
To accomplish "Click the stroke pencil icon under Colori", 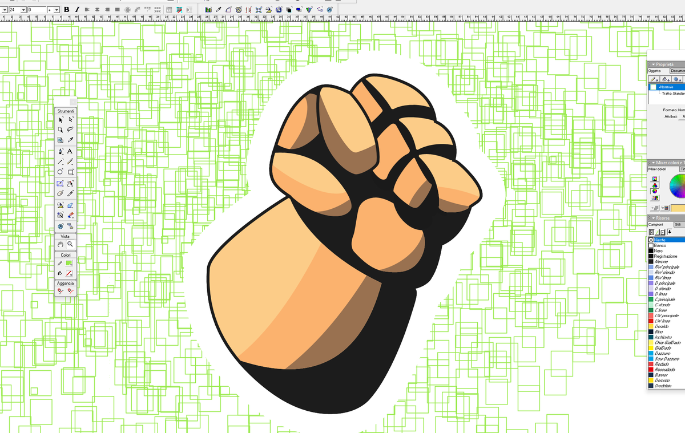I will click(x=61, y=264).
